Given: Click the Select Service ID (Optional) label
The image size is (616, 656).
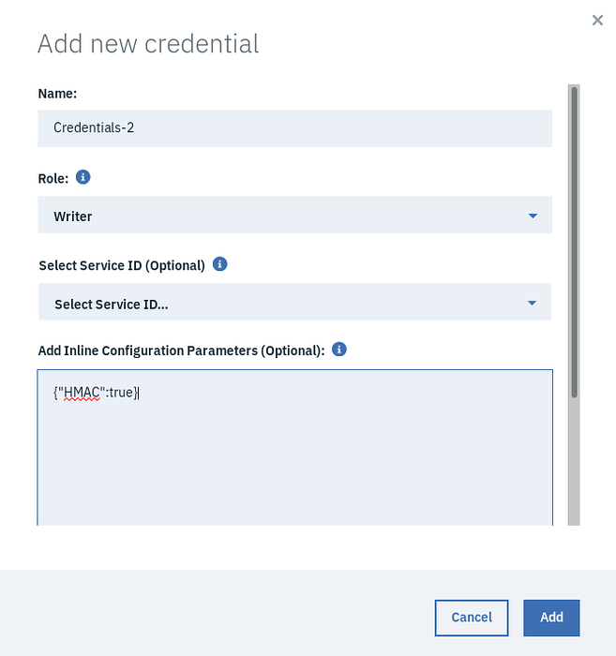Looking at the screenshot, I should tap(122, 265).
